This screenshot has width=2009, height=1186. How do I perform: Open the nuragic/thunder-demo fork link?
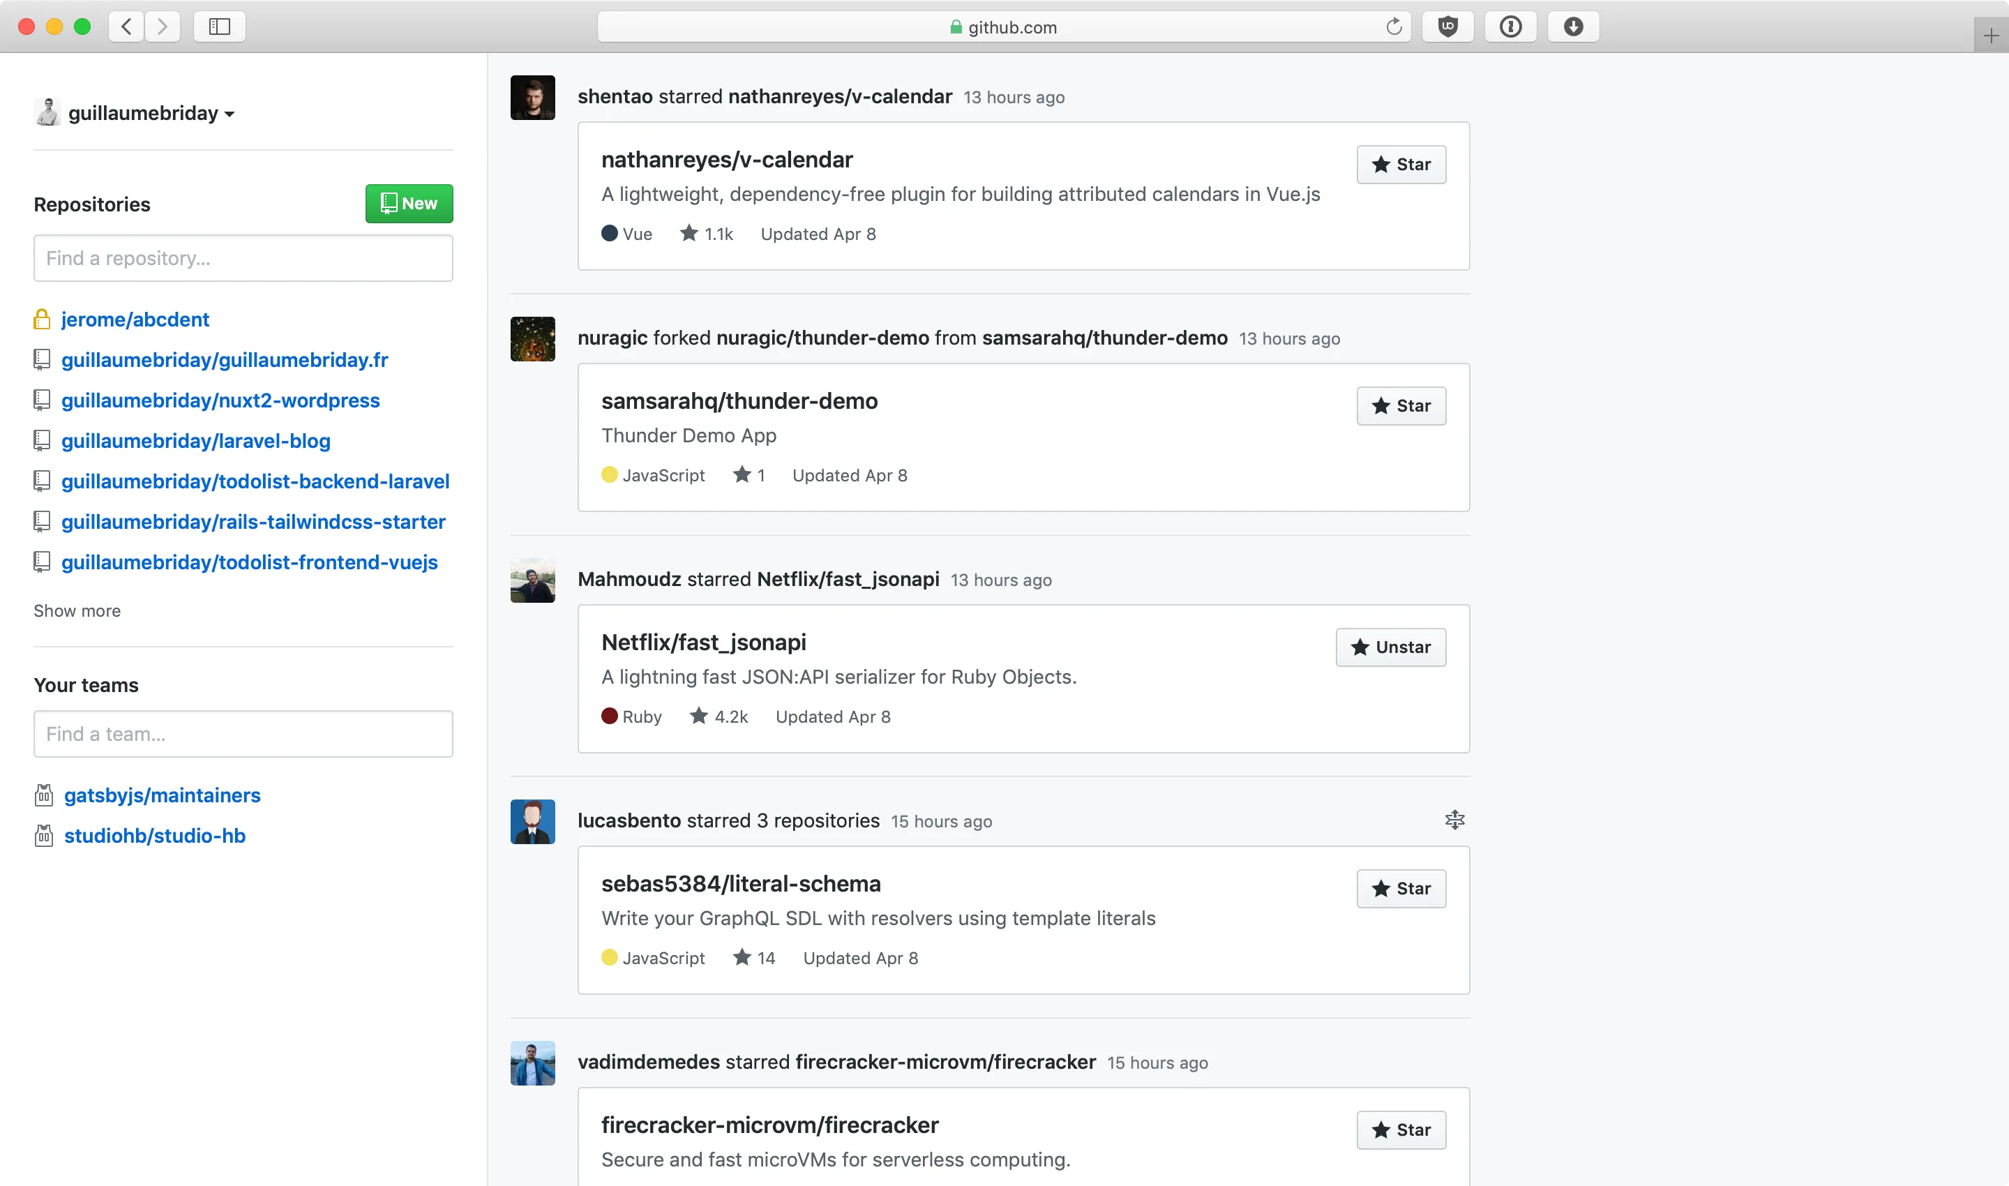822,338
